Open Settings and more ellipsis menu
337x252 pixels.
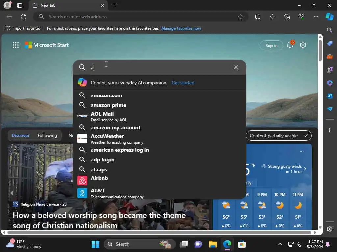click(316, 17)
